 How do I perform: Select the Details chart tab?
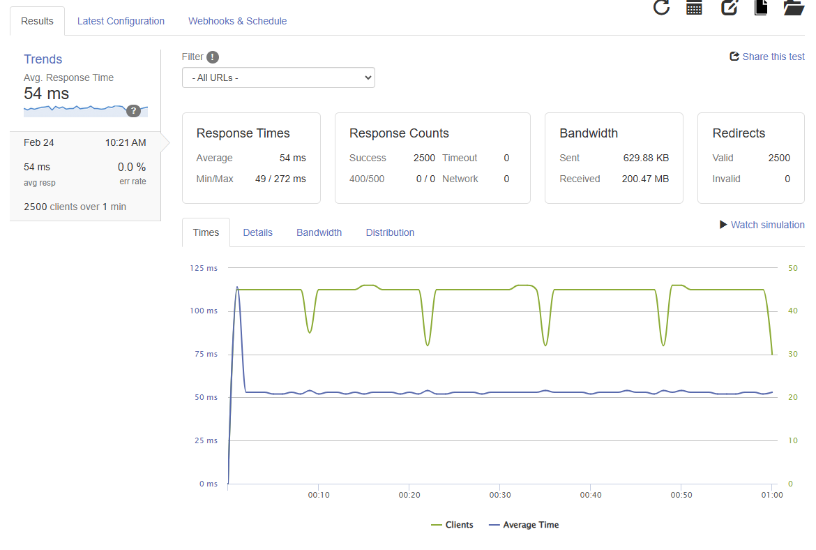(257, 232)
